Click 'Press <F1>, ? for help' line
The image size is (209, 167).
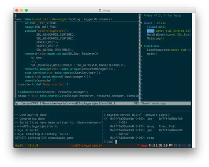tap(162, 15)
